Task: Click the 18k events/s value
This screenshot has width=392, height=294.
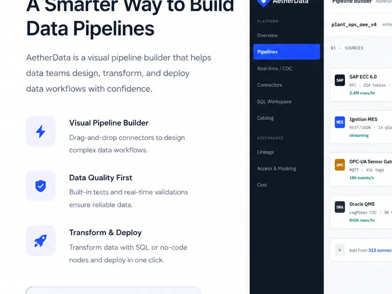Action: (361, 178)
